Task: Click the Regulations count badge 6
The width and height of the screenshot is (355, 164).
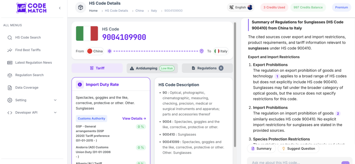Action: (221, 68)
